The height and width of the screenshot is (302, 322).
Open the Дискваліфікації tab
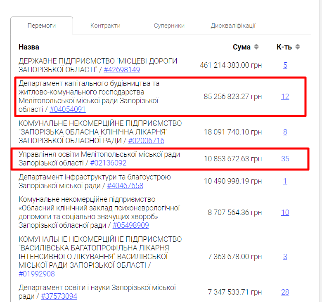[x=233, y=26]
